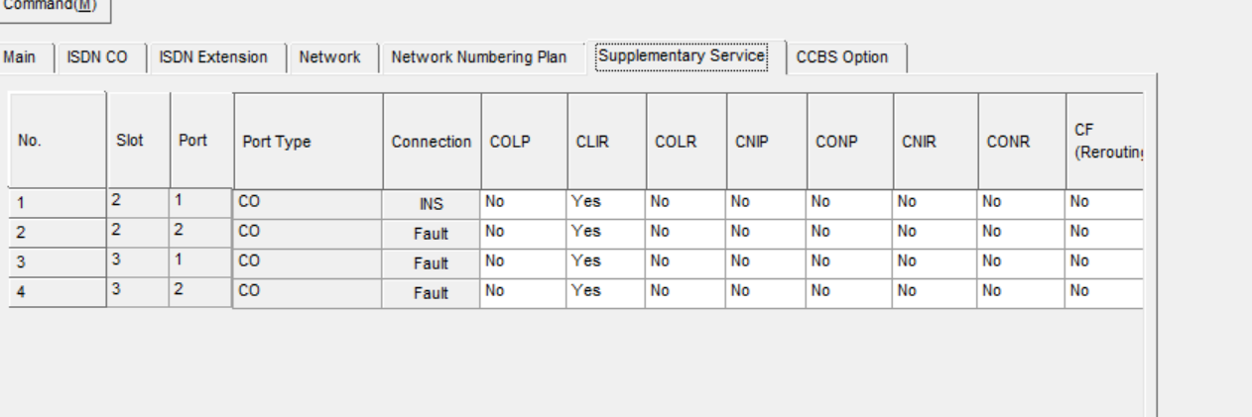This screenshot has width=1252, height=417.
Task: Open the ISDN CO tab
Action: [x=97, y=57]
